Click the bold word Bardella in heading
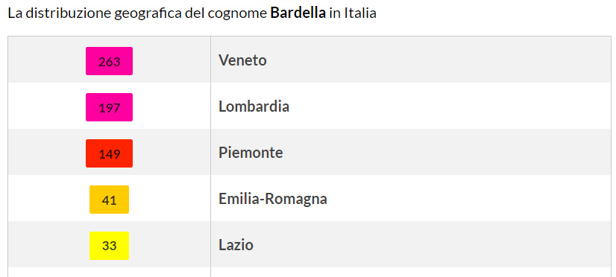Viewport: 616px width, 277px height. [x=298, y=13]
